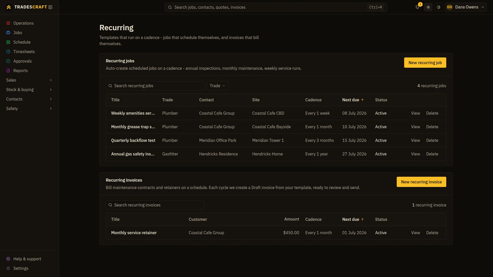Screen dimensions: 493x277
Task: Click the Ctrl+K shortcut badge
Action: point(376,7)
